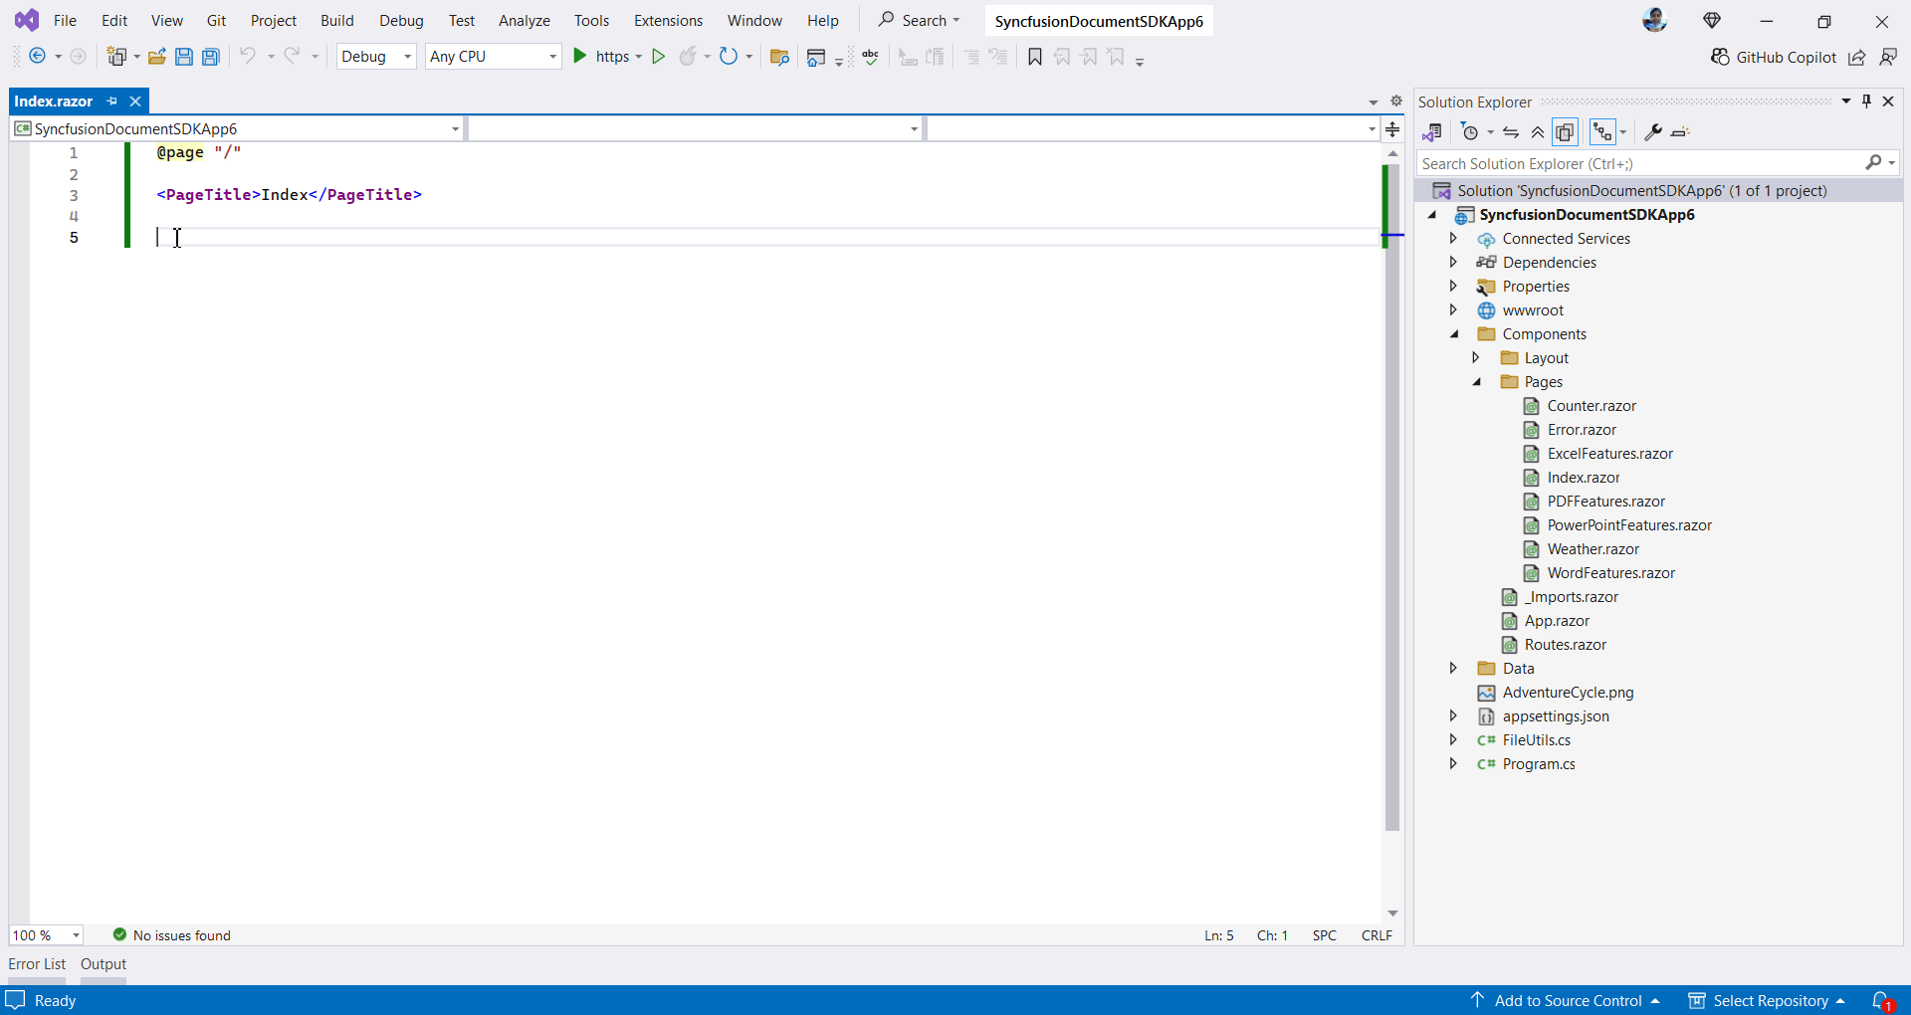The height and width of the screenshot is (1015, 1911).
Task: Toggle Show All Files in Solution Explorer
Action: click(1566, 131)
